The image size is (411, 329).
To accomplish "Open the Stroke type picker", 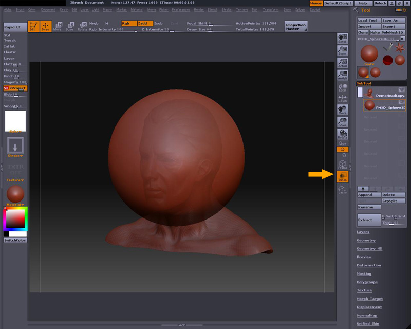I will 15,144.
